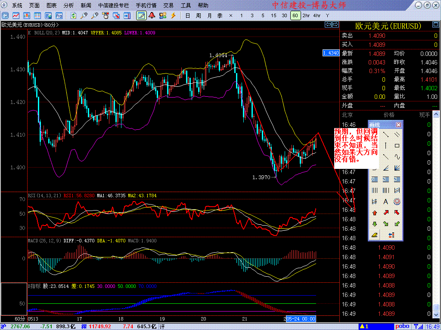Open the 帮助 menu
The image size is (441, 330).
(203, 5)
